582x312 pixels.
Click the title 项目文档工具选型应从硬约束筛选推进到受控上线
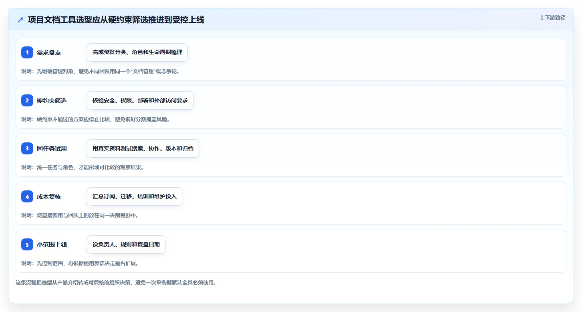[x=116, y=20]
